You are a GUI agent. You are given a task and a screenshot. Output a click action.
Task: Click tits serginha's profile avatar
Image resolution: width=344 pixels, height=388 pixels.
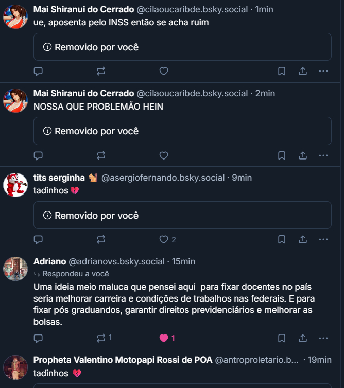(x=15, y=185)
